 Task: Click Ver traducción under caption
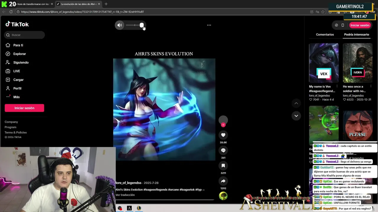125,195
